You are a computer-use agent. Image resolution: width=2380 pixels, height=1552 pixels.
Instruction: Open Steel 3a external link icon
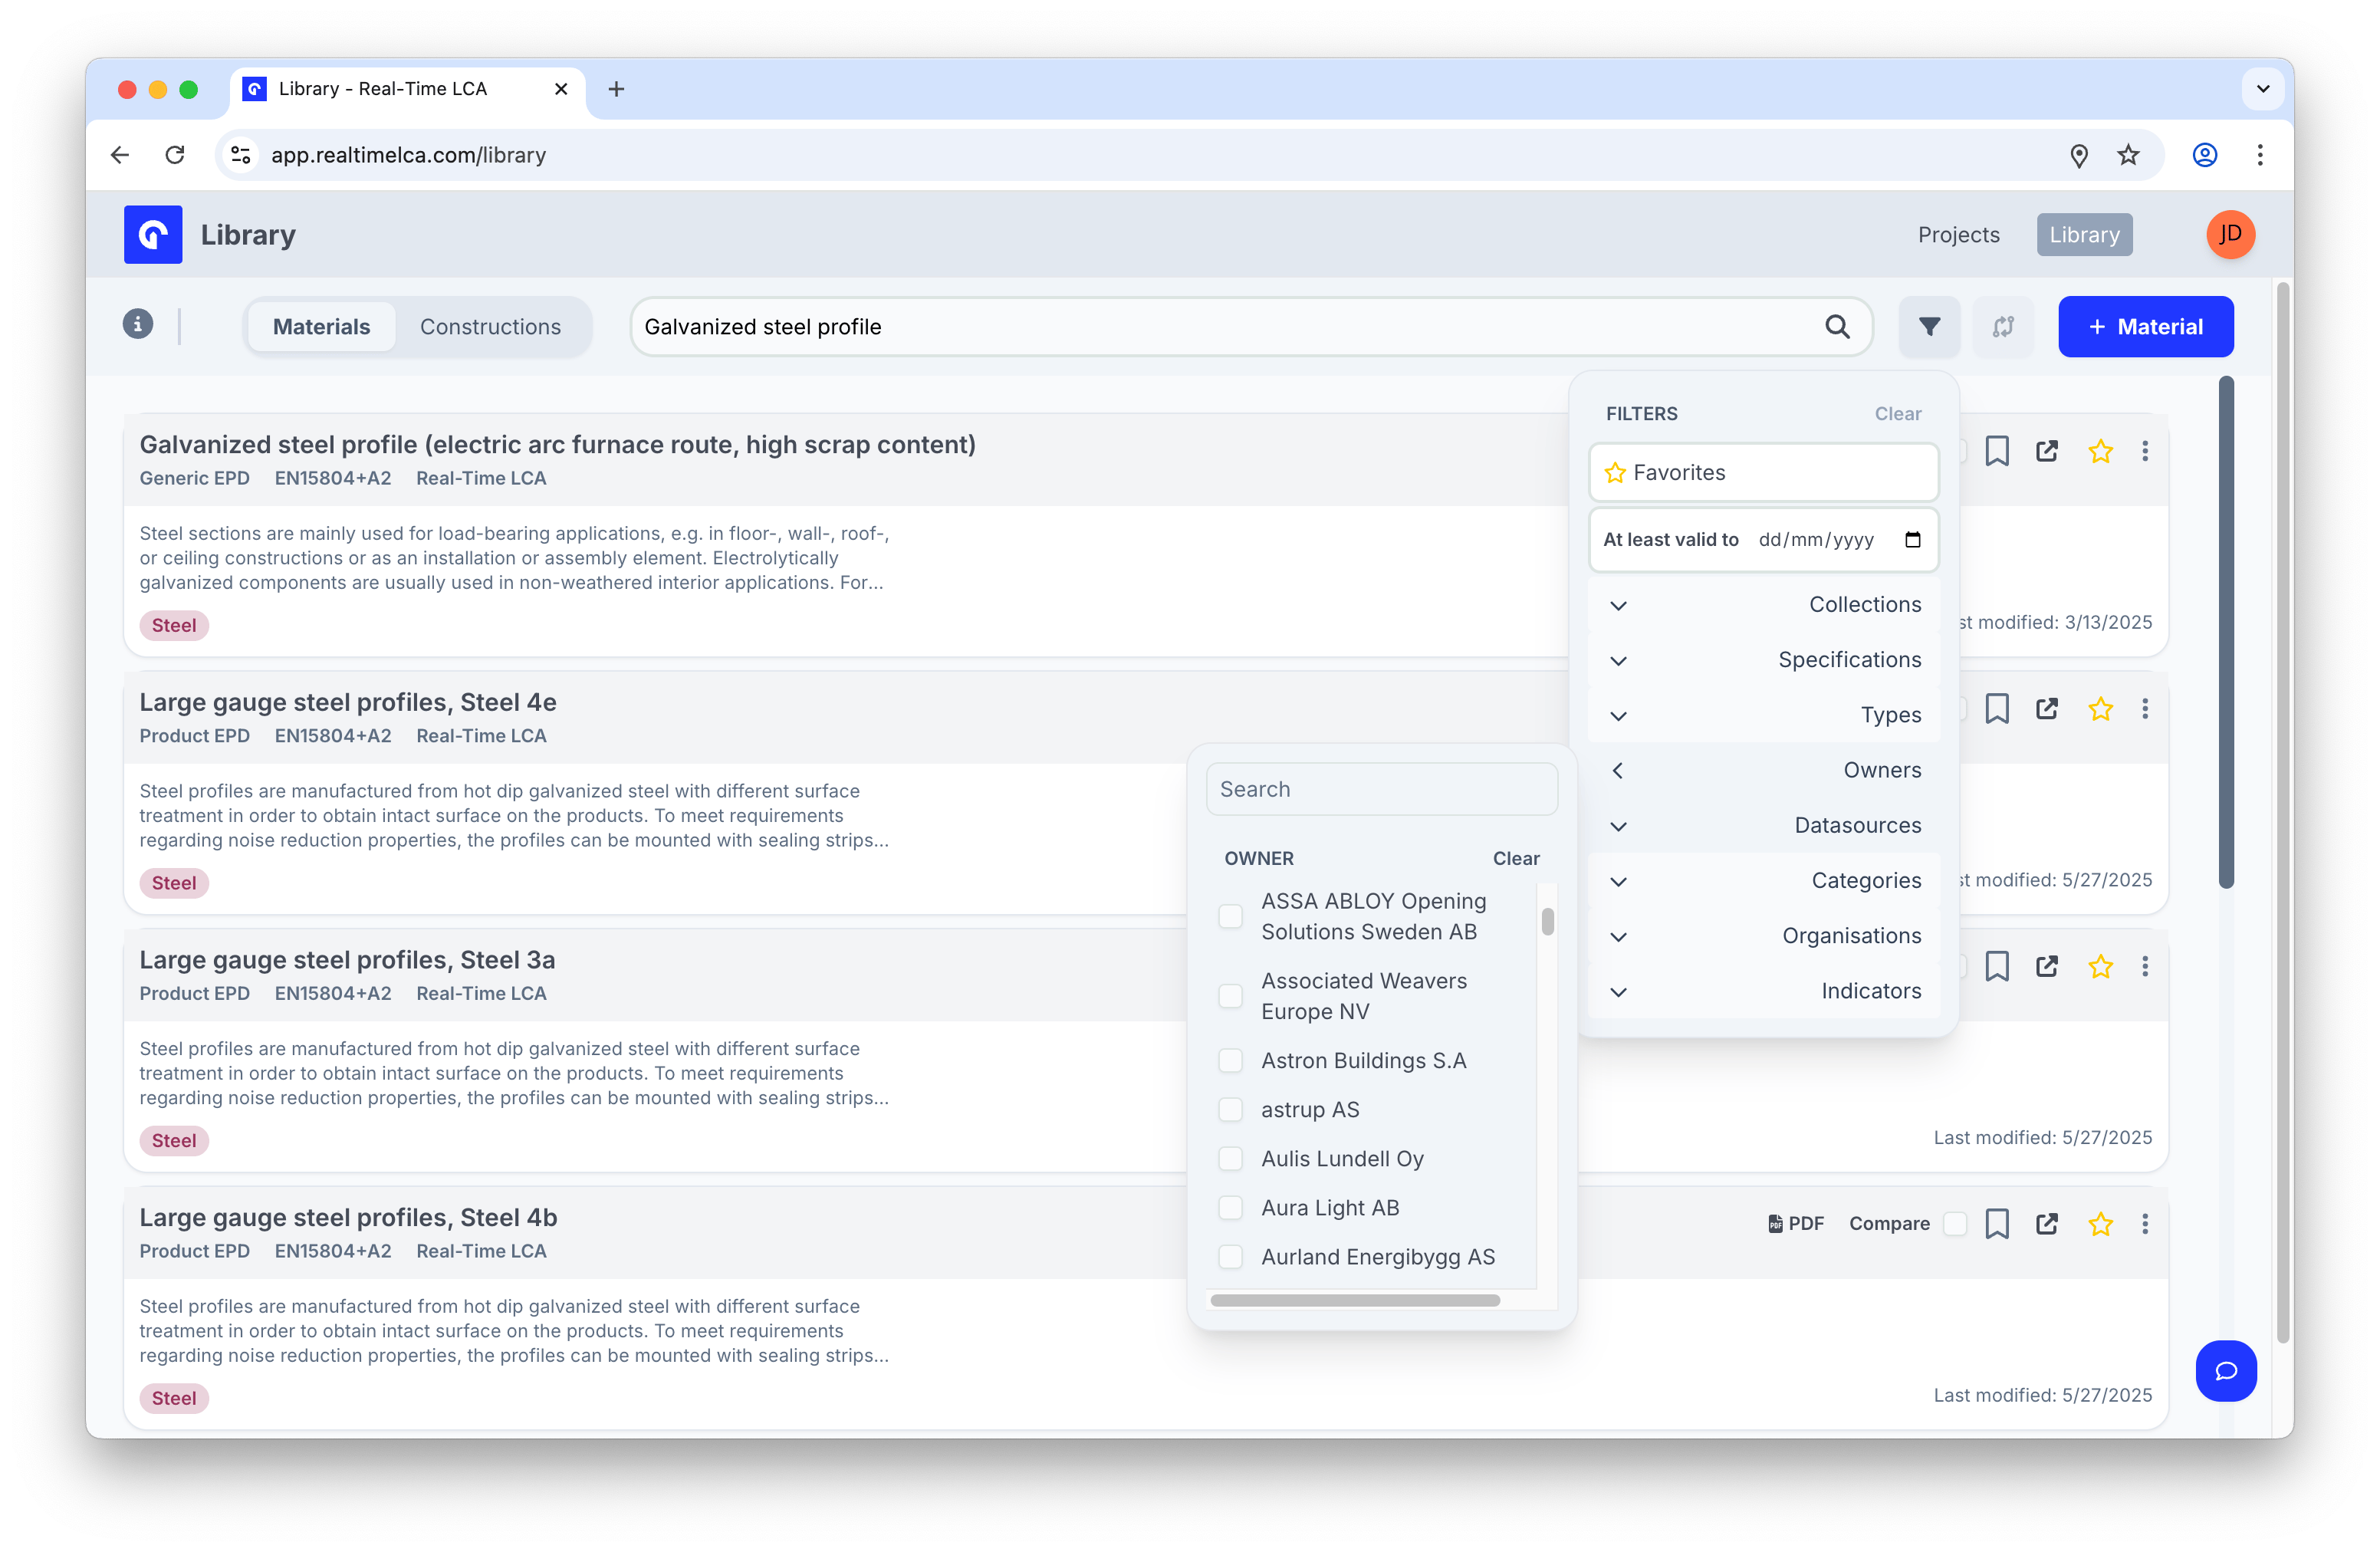2047,966
